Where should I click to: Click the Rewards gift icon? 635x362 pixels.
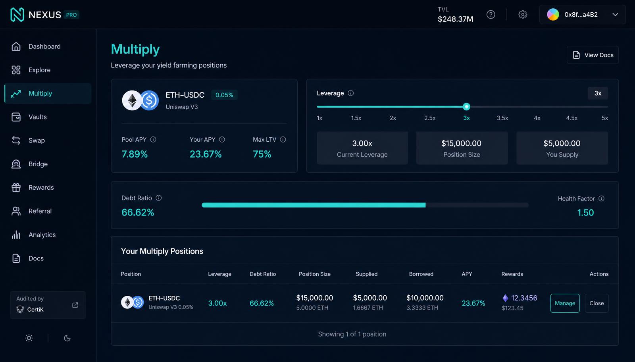coord(16,187)
